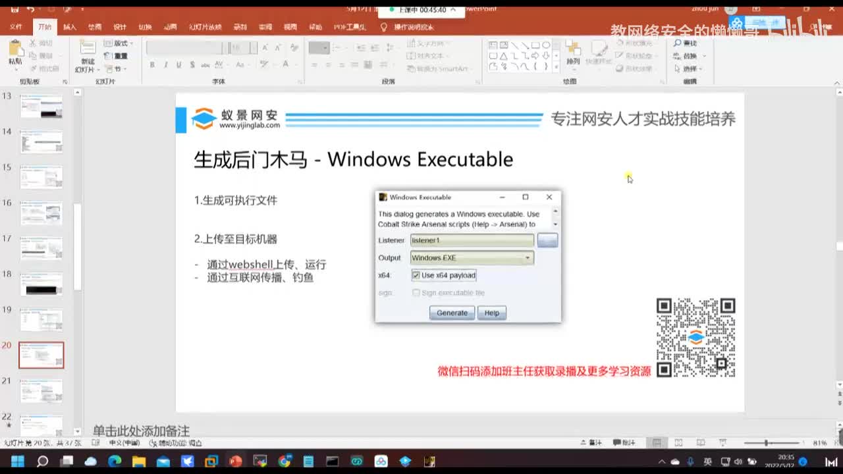This screenshot has width=843, height=474.
Task: Select the oval shape in shapes gallery
Action: [546, 45]
